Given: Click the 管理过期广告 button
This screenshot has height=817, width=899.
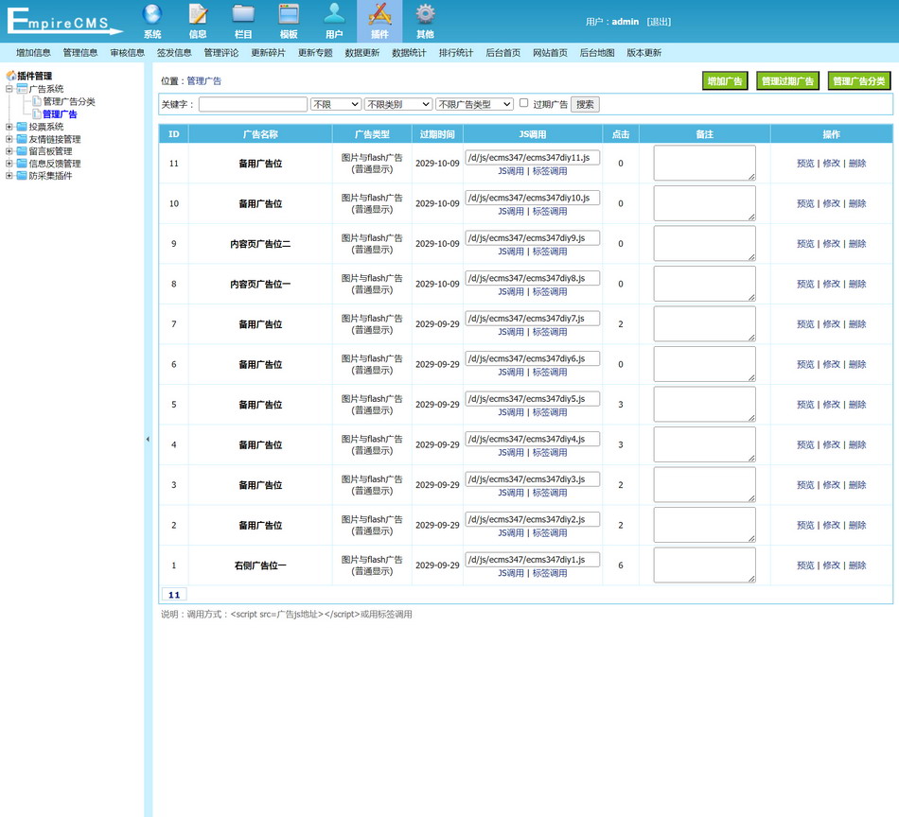Looking at the screenshot, I should tap(787, 80).
